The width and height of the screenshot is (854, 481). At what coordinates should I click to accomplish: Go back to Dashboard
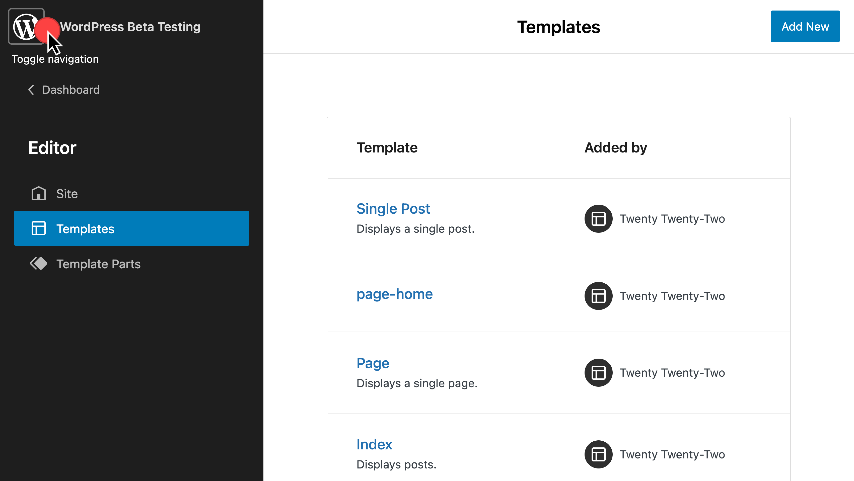tap(70, 90)
